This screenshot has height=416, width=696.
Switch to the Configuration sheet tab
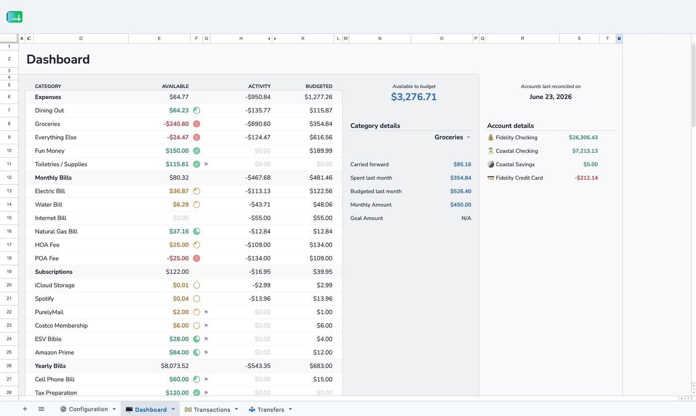88,409
